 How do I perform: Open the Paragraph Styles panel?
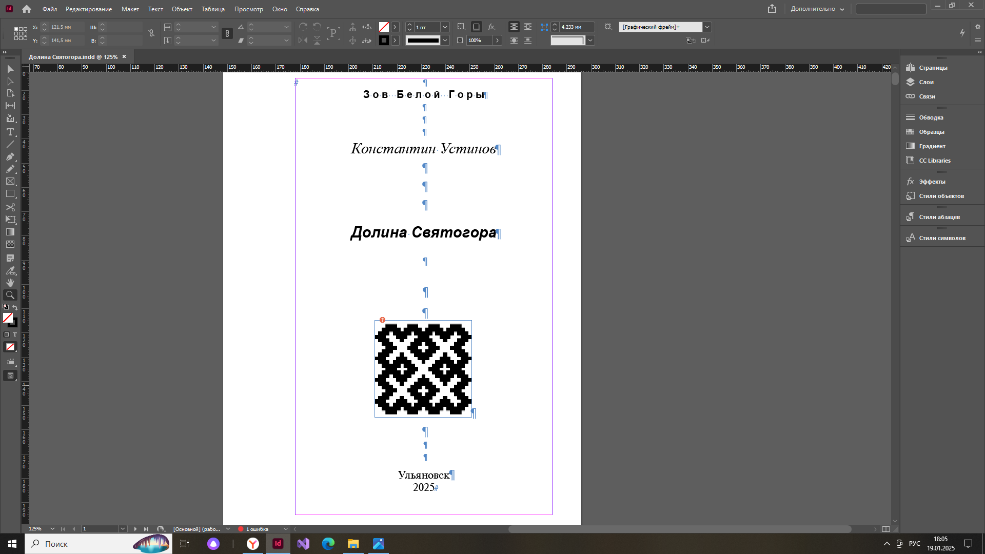[939, 217]
